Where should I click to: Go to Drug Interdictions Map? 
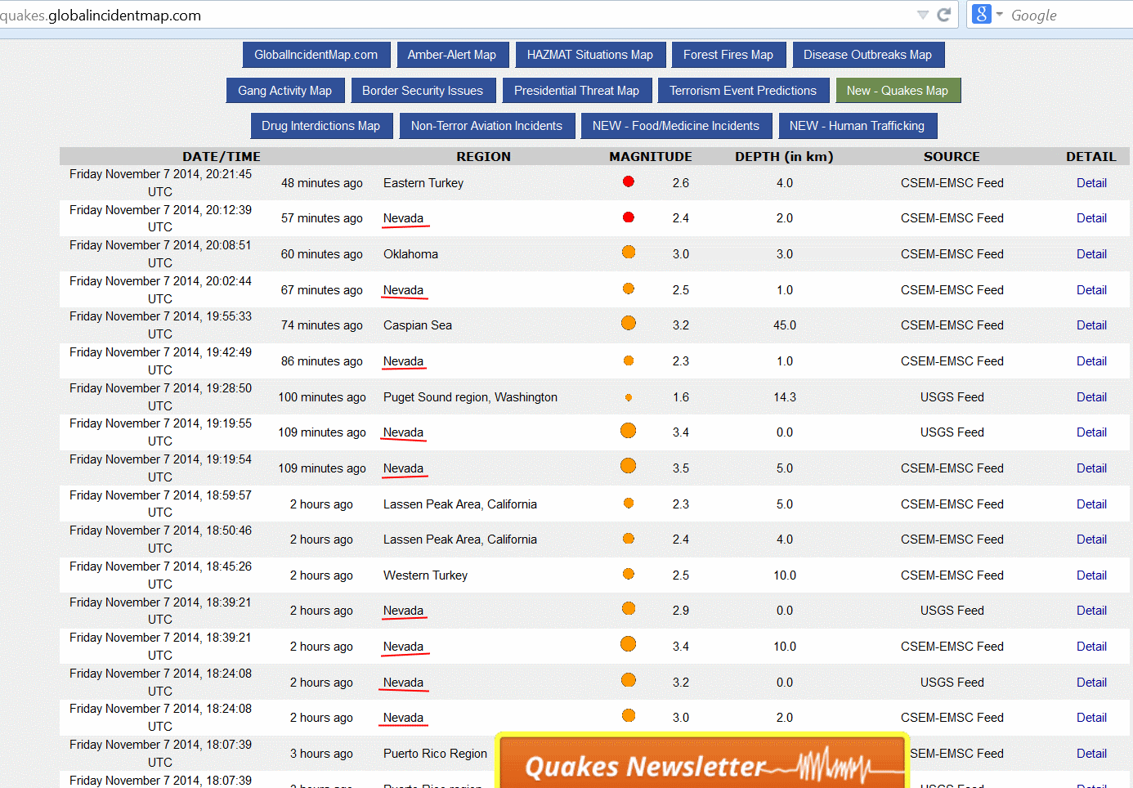click(321, 126)
